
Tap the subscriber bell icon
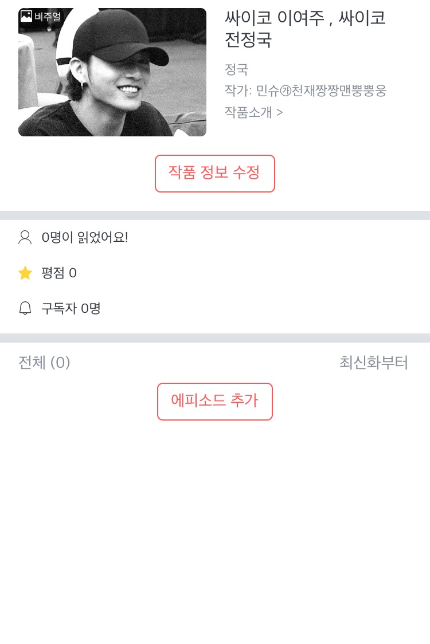click(x=25, y=308)
